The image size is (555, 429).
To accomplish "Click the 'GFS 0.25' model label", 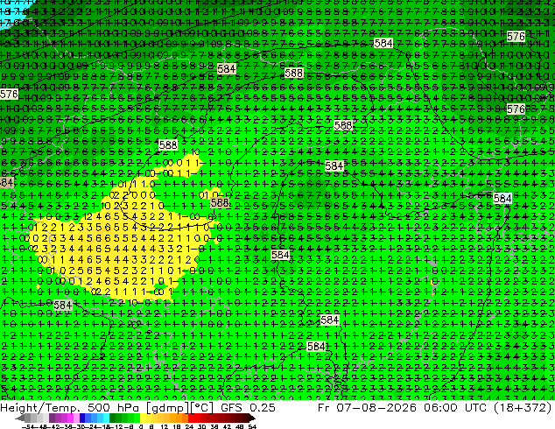I will pyautogui.click(x=248, y=408).
